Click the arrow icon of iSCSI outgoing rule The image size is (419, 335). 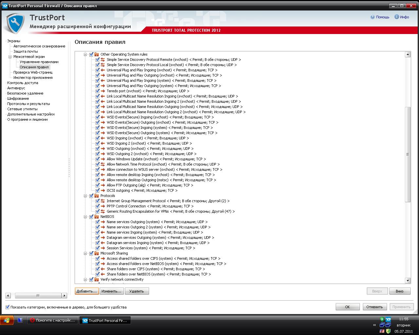pyautogui.click(x=103, y=190)
